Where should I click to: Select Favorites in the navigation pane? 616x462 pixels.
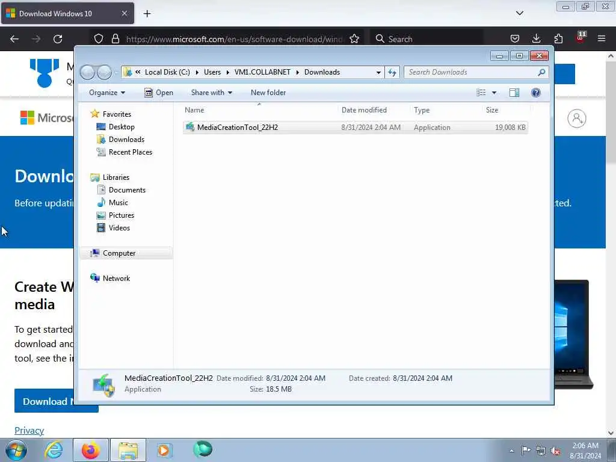pyautogui.click(x=117, y=114)
